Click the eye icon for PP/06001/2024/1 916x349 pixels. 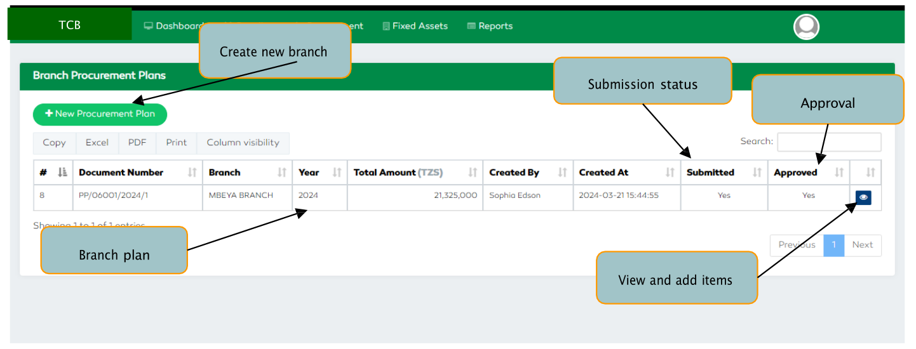click(x=863, y=197)
